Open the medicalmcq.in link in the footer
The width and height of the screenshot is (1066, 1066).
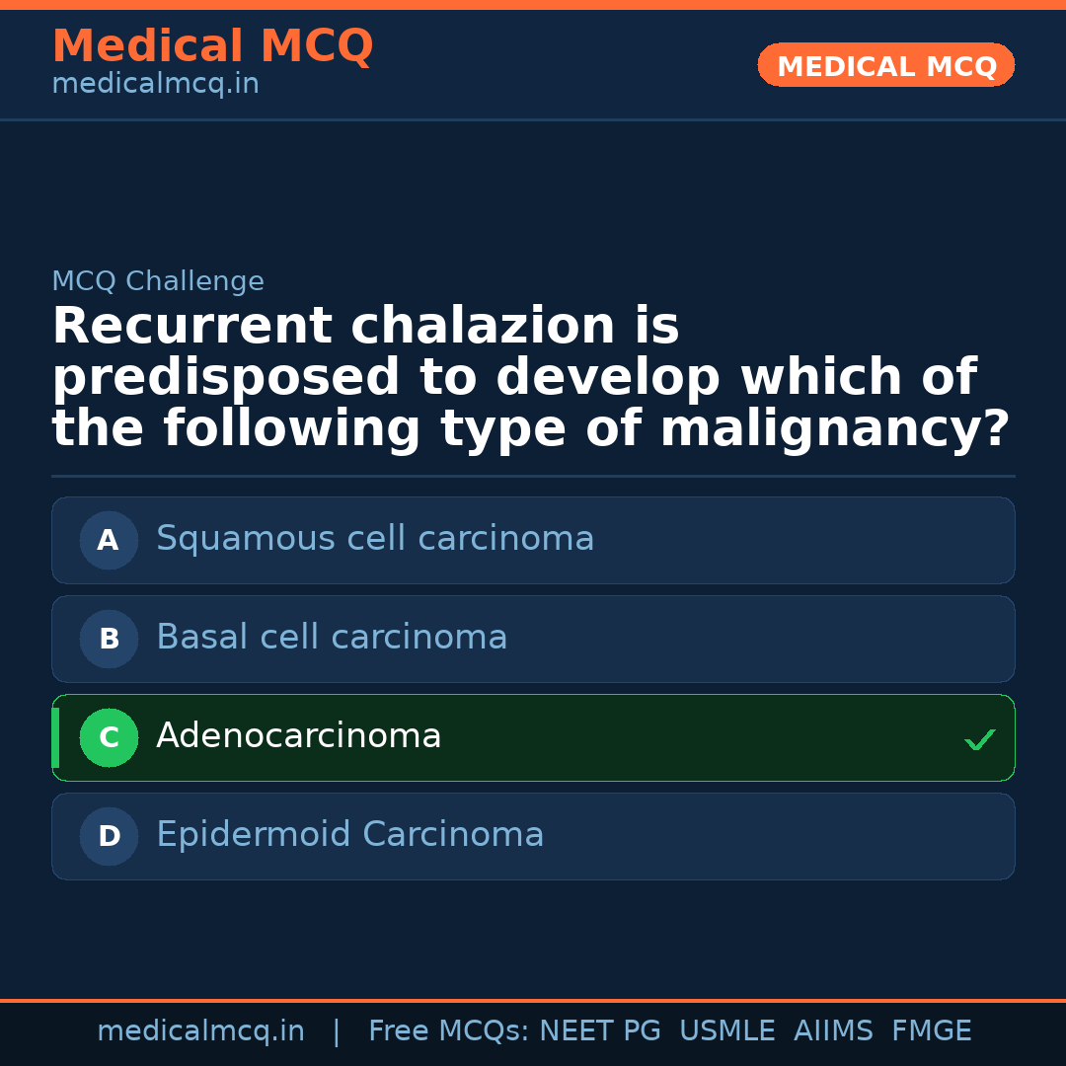point(200,1031)
